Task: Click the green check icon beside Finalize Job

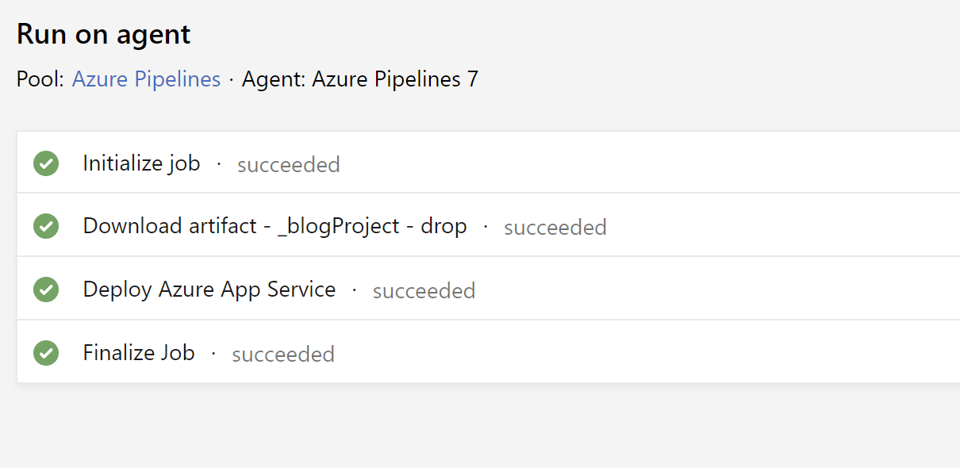Action: 46,352
